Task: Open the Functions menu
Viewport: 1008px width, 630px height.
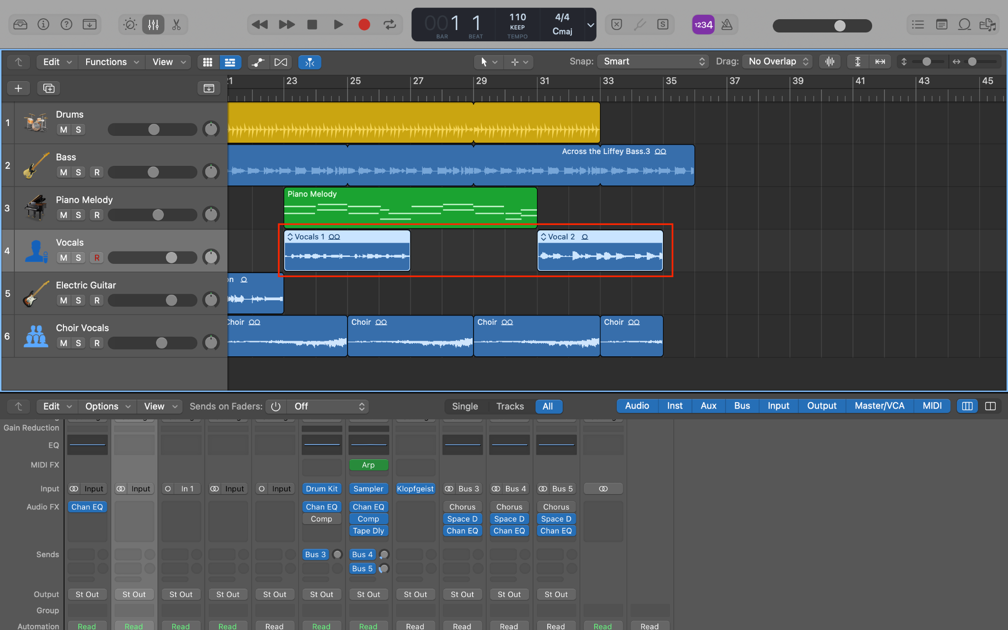Action: coord(107,62)
